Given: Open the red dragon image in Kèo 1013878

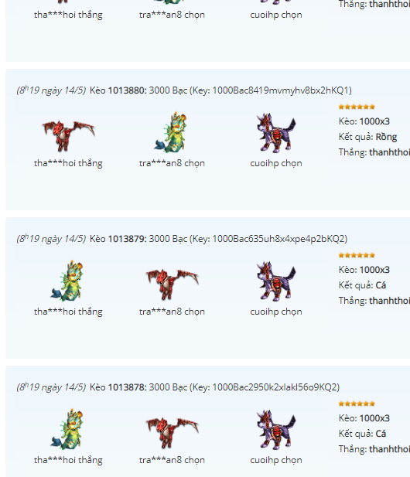Looking at the screenshot, I should tap(173, 432).
